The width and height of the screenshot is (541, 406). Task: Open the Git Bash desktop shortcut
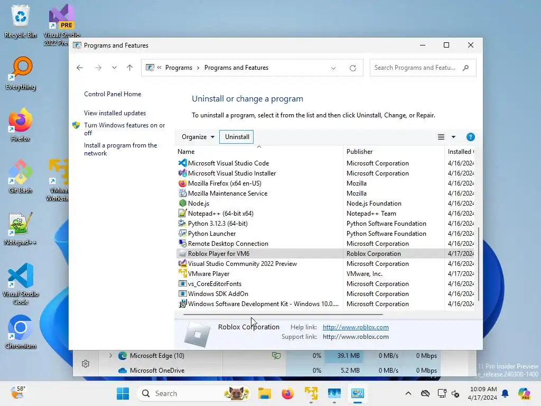coord(21,177)
